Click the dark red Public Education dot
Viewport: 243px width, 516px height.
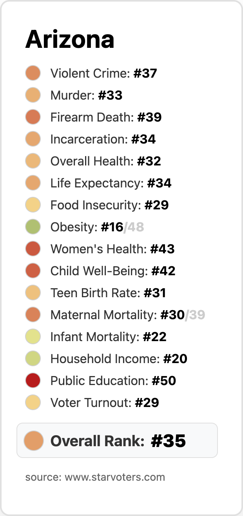point(33,381)
